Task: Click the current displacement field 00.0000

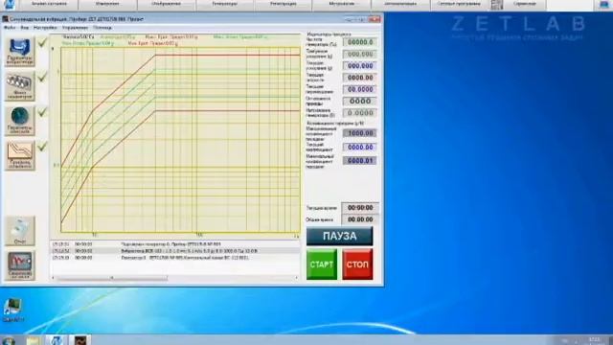Action: pos(360,89)
